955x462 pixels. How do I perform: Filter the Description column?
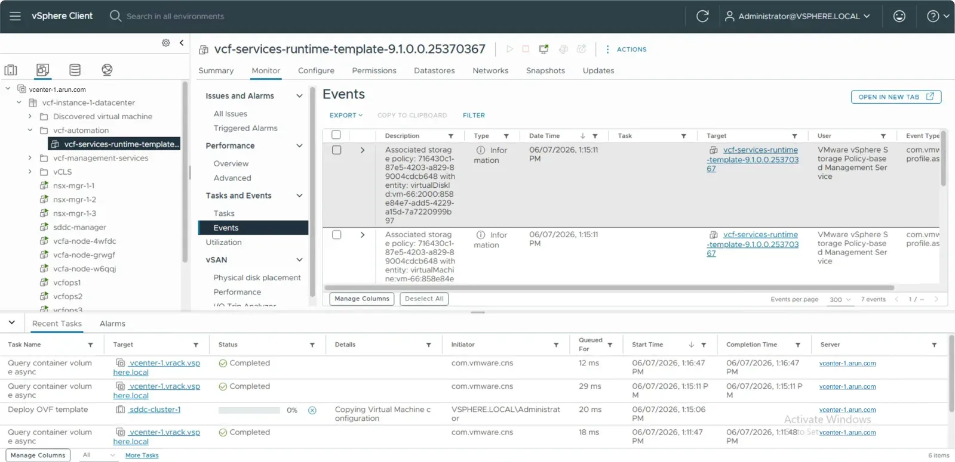pyautogui.click(x=451, y=136)
